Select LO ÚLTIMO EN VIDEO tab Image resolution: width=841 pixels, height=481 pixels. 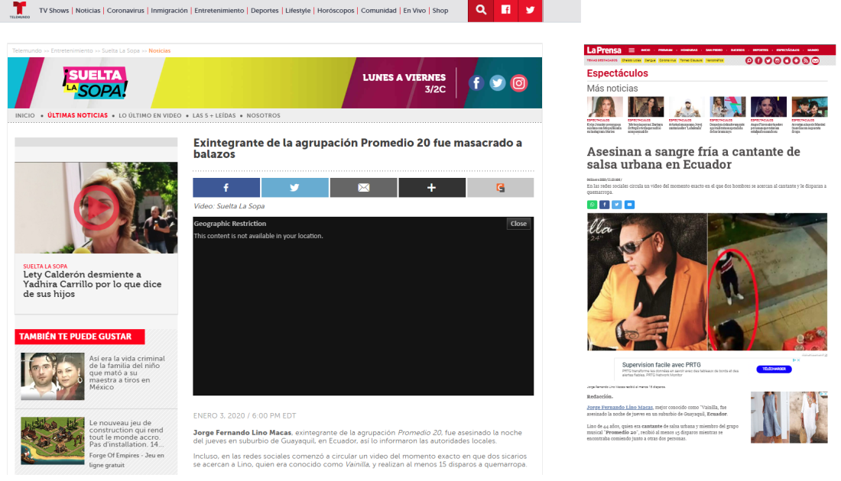point(150,116)
